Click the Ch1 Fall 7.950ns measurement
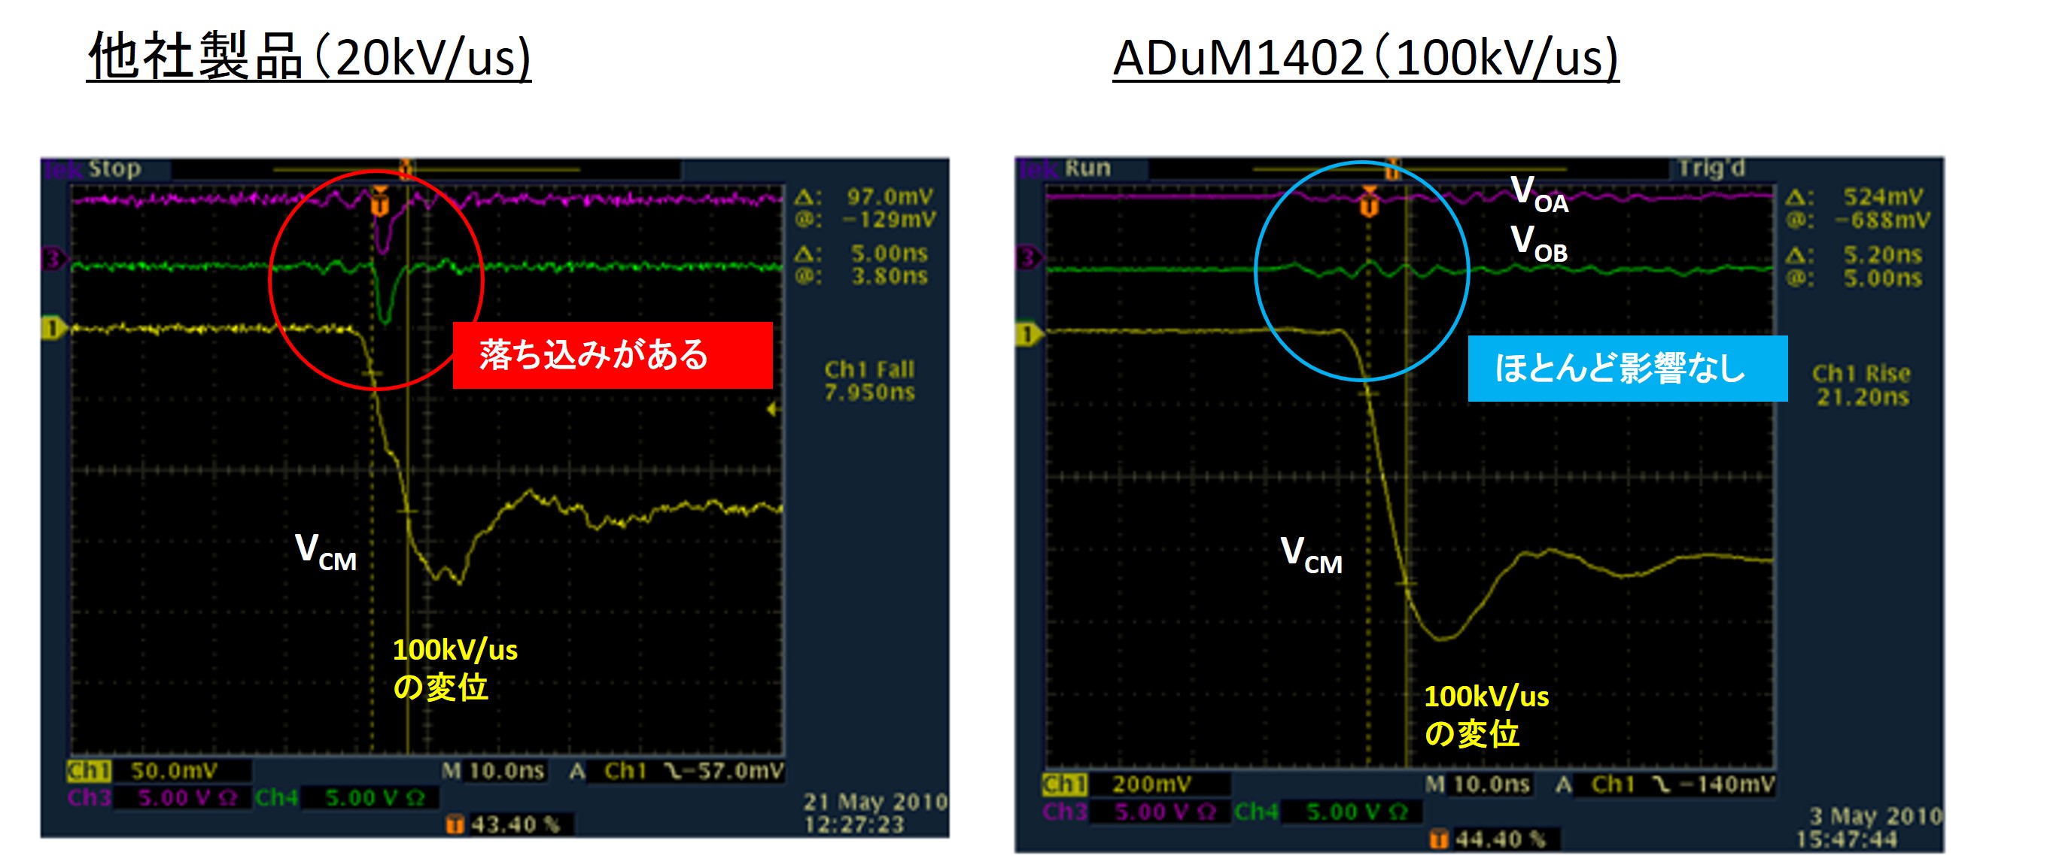This screenshot has height=856, width=2053. [869, 381]
